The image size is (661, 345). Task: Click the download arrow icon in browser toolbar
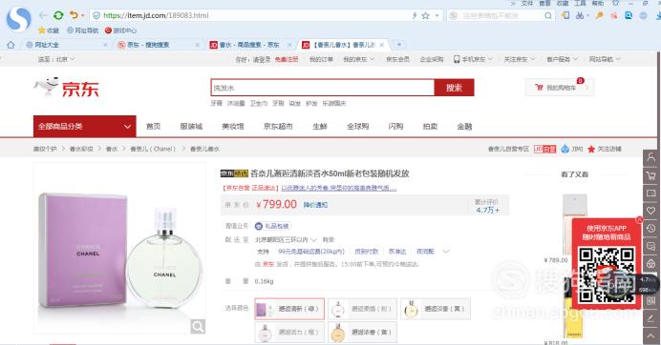coord(658,15)
